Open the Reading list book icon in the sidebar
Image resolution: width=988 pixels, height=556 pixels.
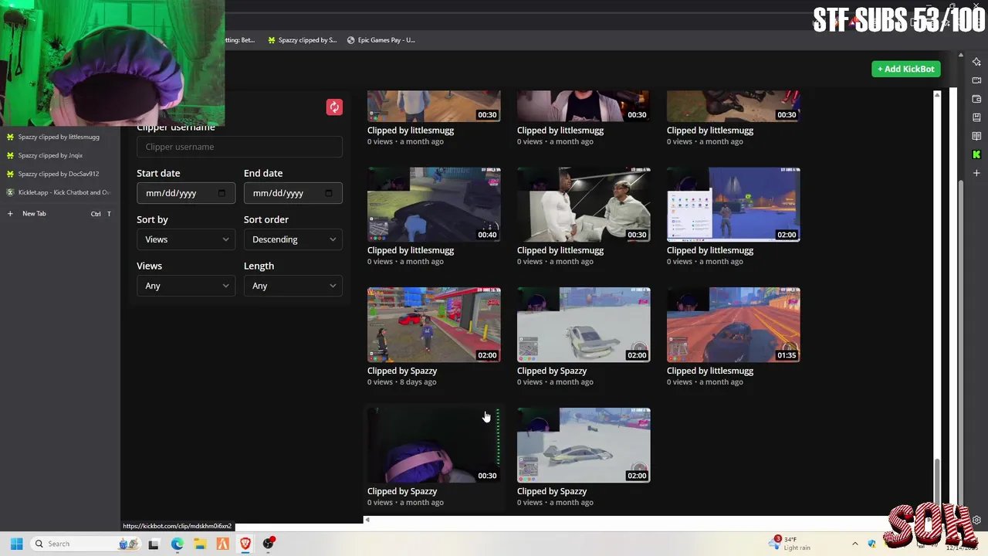tap(976, 136)
